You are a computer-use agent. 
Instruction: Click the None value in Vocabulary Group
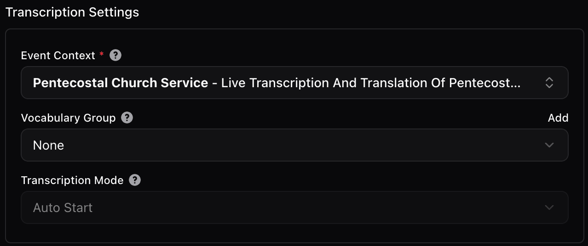tap(48, 145)
